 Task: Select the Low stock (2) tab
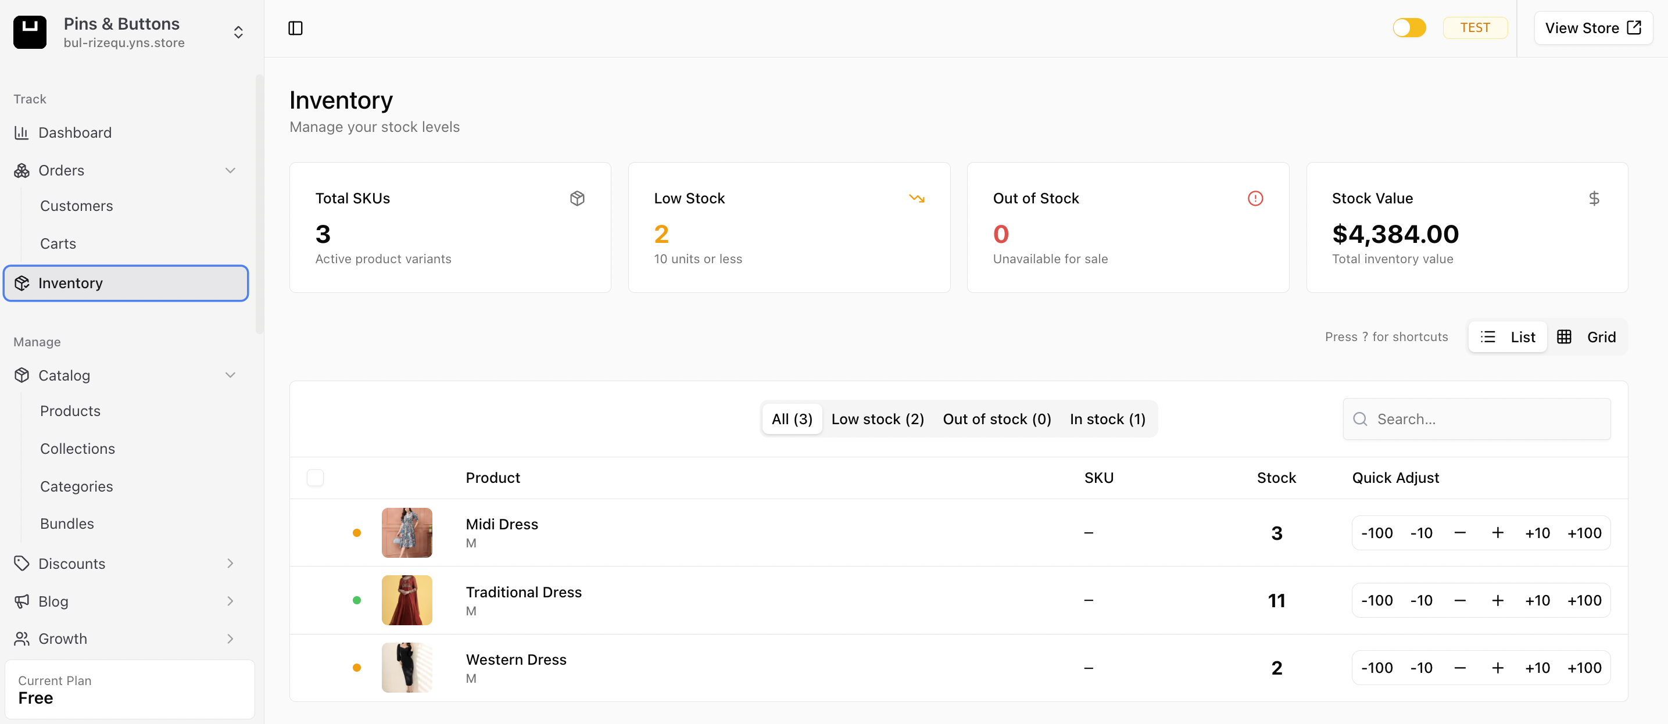point(878,419)
